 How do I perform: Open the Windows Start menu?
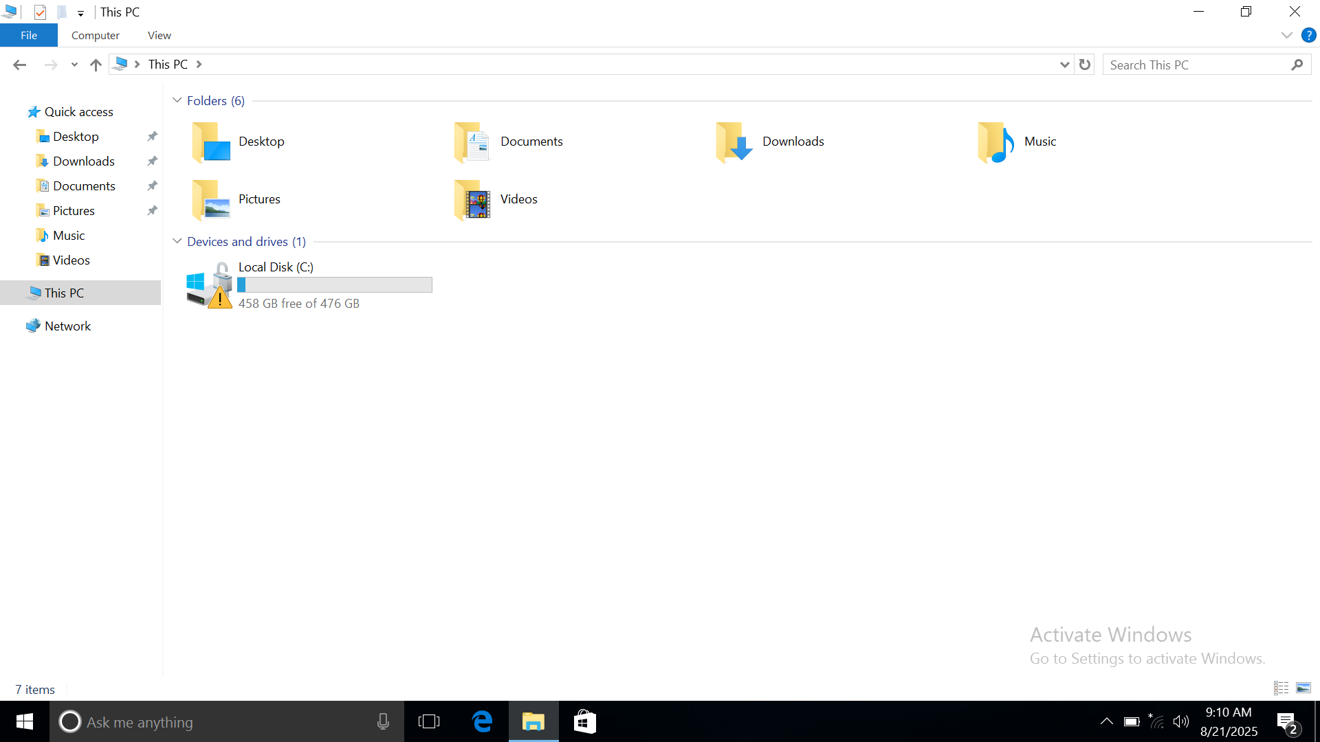coord(25,721)
